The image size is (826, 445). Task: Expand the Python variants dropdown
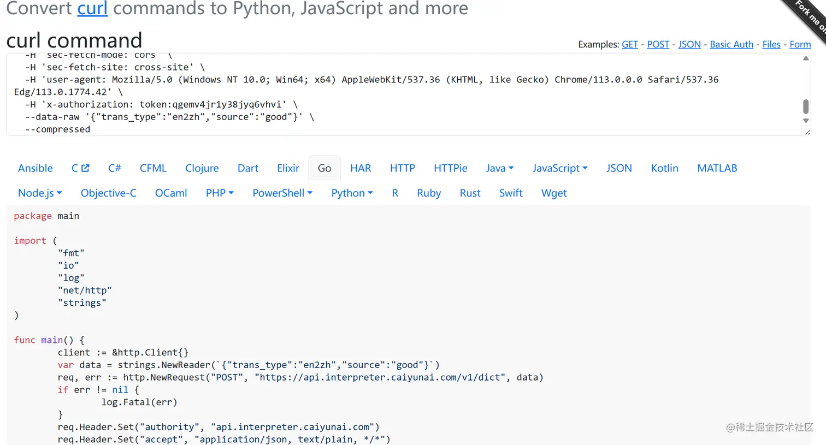click(x=352, y=193)
